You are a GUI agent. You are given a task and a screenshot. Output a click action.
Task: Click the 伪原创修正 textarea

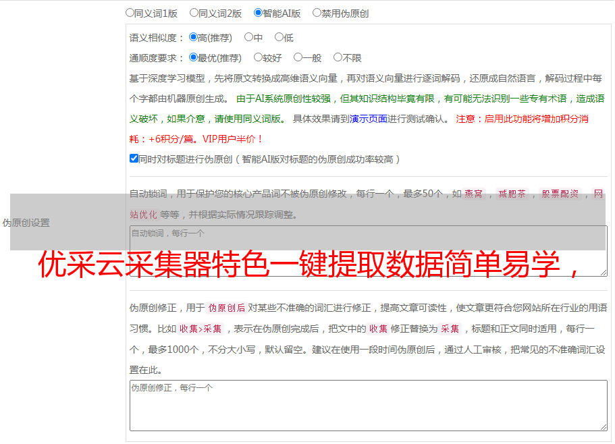tap(369, 406)
